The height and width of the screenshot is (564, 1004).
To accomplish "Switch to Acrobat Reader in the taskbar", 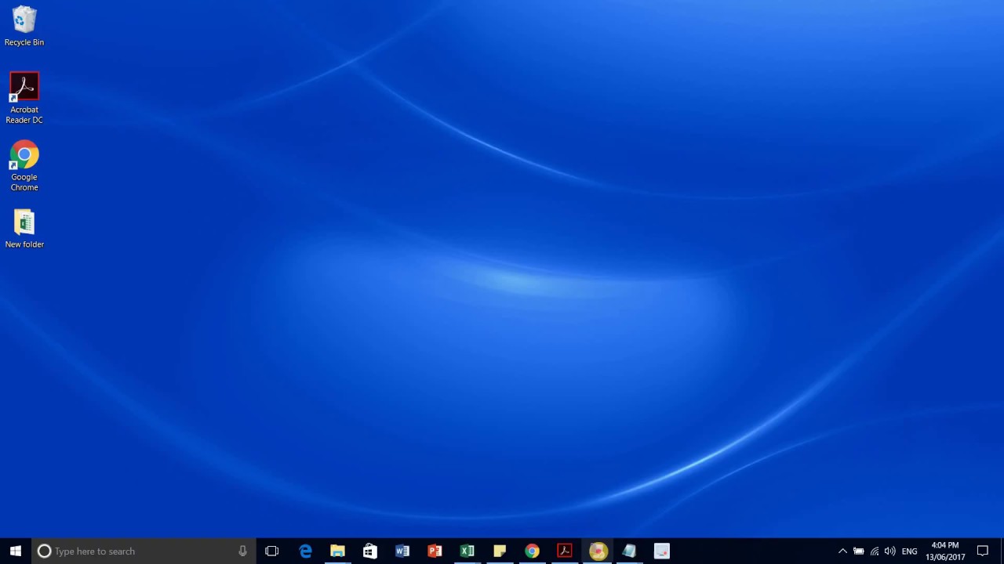I will [x=564, y=551].
